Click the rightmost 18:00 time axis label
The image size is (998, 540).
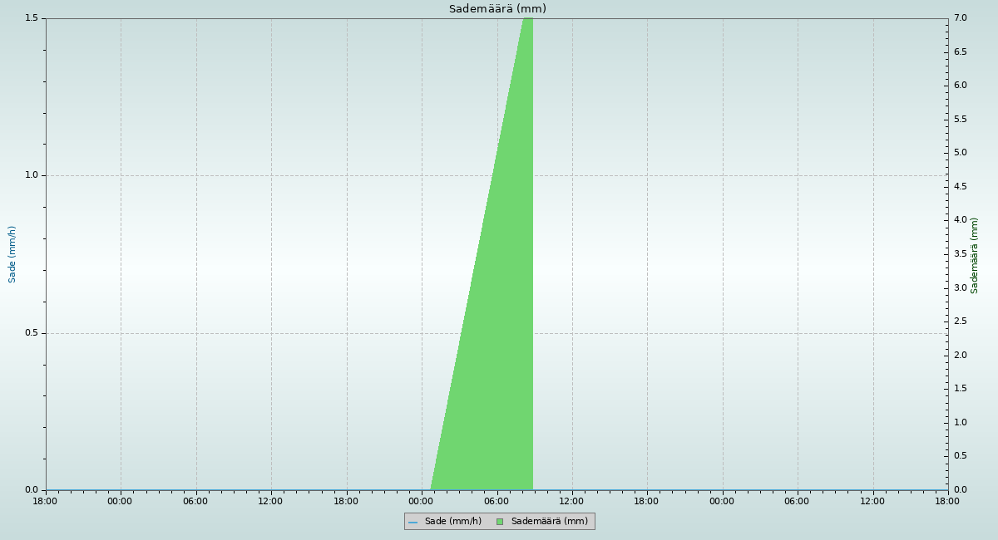(947, 501)
